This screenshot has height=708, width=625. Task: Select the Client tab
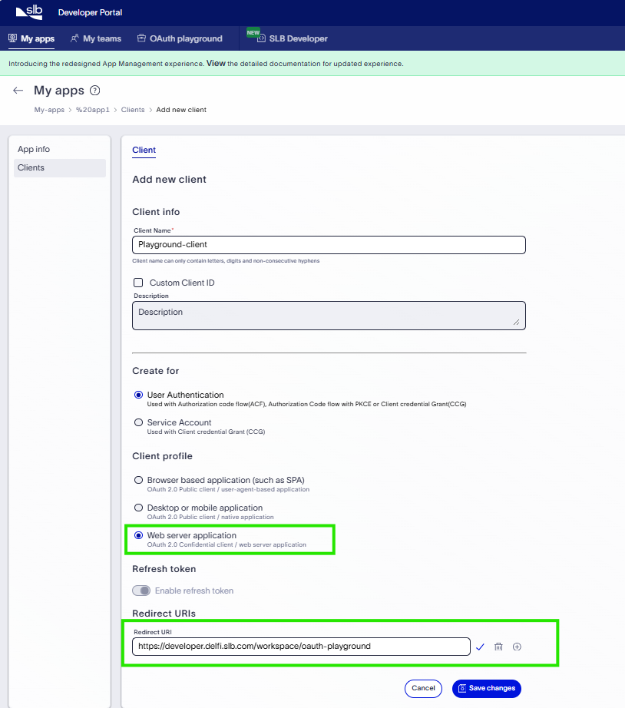coord(144,150)
